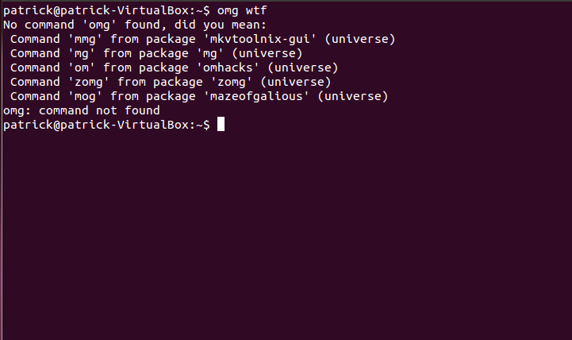
Task: Click the 'zomg' package name after 'from package'
Action: [232, 82]
